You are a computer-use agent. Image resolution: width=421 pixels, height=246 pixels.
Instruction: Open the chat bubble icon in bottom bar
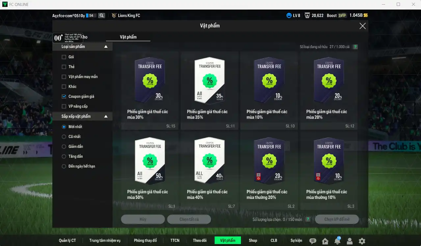pos(313,241)
